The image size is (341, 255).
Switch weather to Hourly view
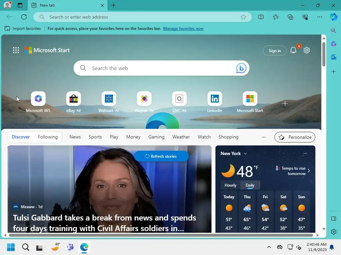tap(230, 185)
